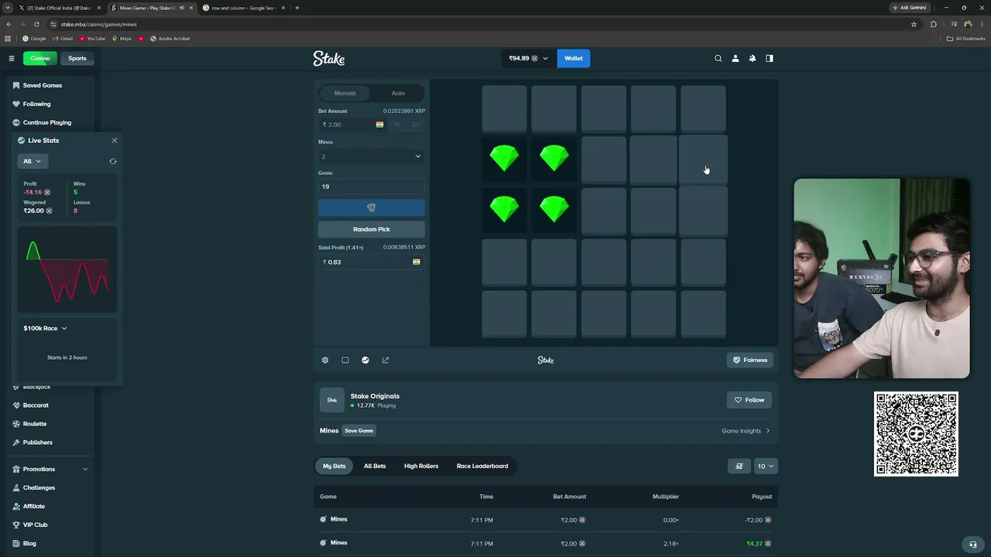This screenshot has width=991, height=557.
Task: Expand the Promotions section
Action: click(50, 469)
